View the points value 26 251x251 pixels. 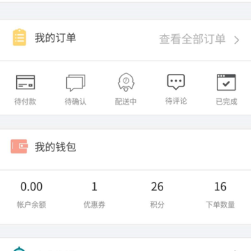158,187
